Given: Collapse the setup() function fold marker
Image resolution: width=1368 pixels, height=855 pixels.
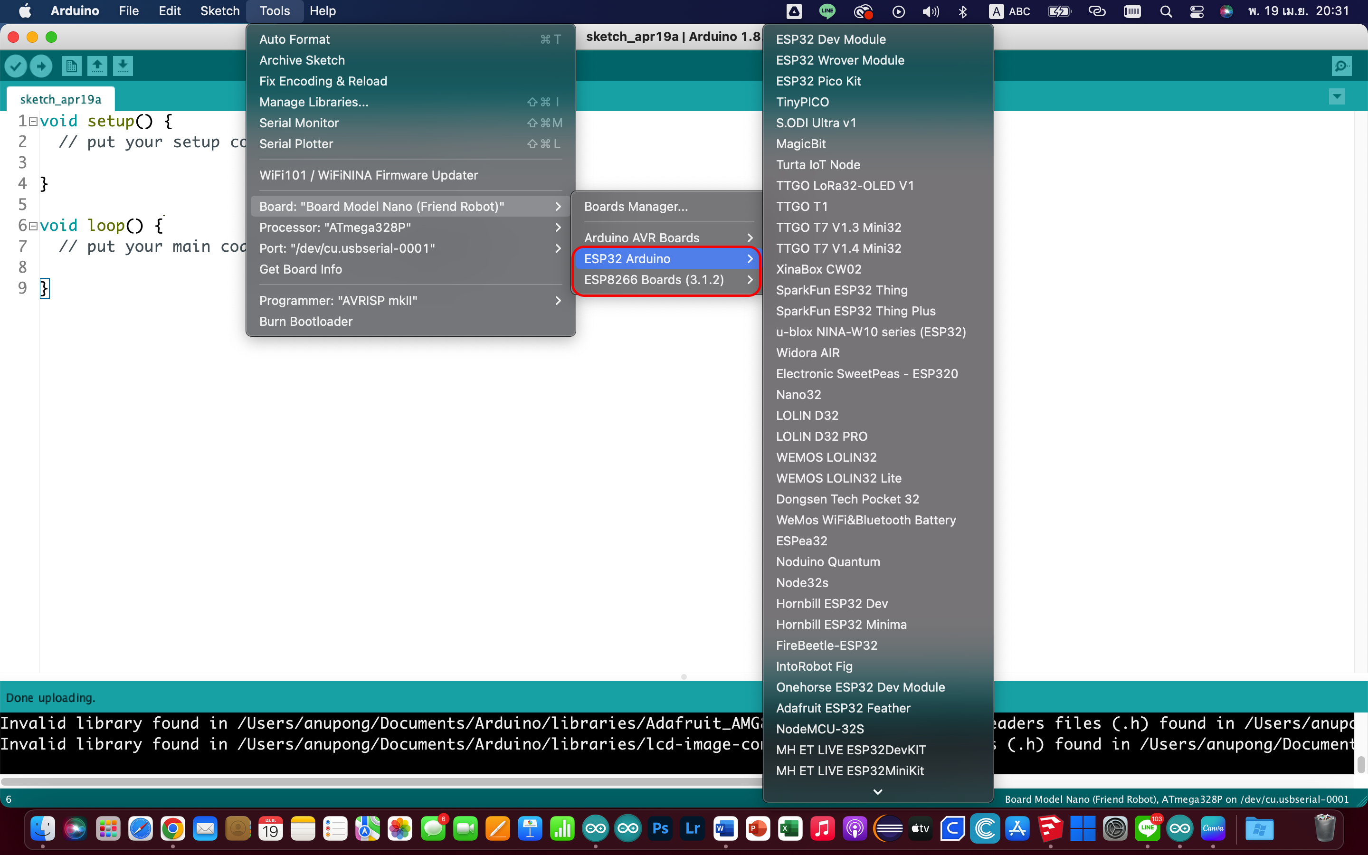Looking at the screenshot, I should click(x=33, y=121).
